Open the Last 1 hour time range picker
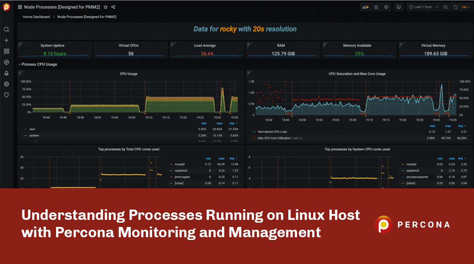 click(x=422, y=7)
